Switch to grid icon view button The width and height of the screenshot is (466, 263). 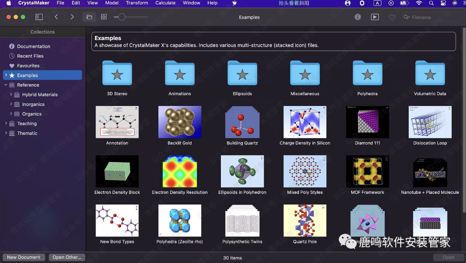click(104, 17)
